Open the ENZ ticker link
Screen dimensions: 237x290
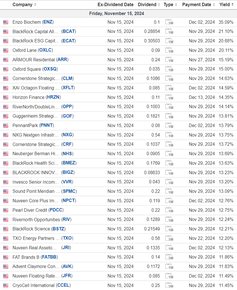pyautogui.click(x=48, y=22)
